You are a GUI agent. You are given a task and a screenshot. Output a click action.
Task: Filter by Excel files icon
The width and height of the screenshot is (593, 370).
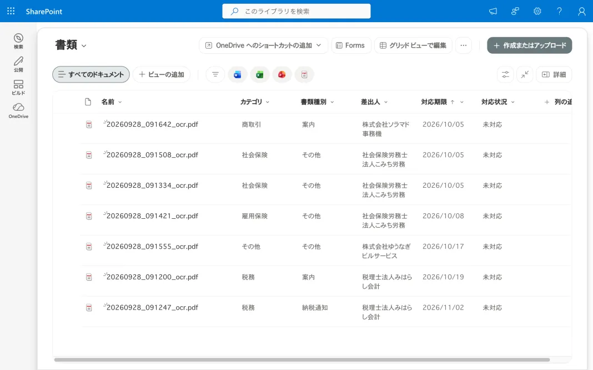(x=260, y=75)
